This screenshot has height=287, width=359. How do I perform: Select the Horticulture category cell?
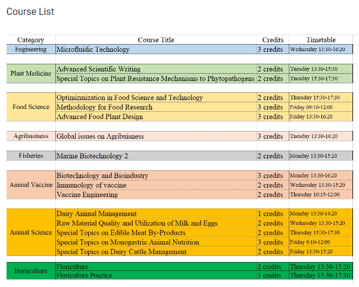click(x=31, y=271)
